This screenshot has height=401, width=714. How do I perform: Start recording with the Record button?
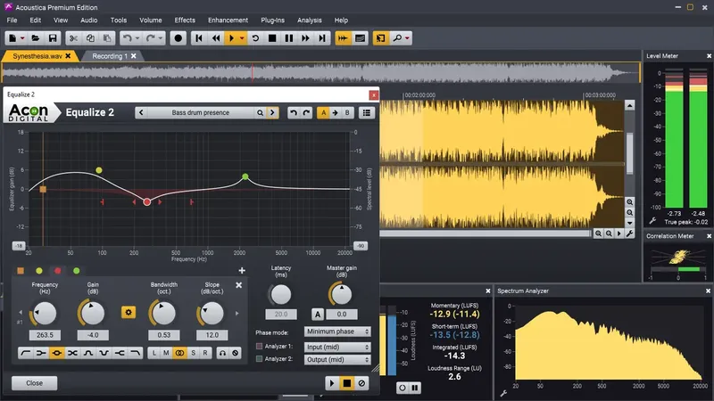(x=178, y=38)
